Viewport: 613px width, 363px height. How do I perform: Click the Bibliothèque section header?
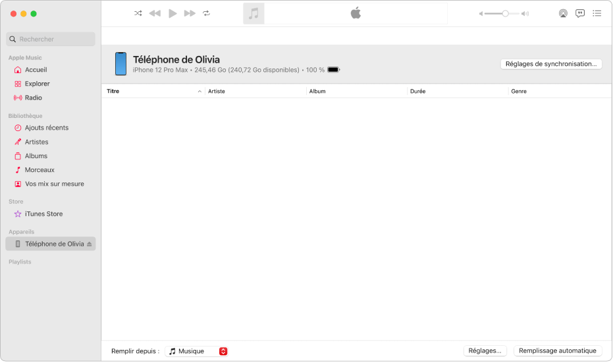(26, 116)
